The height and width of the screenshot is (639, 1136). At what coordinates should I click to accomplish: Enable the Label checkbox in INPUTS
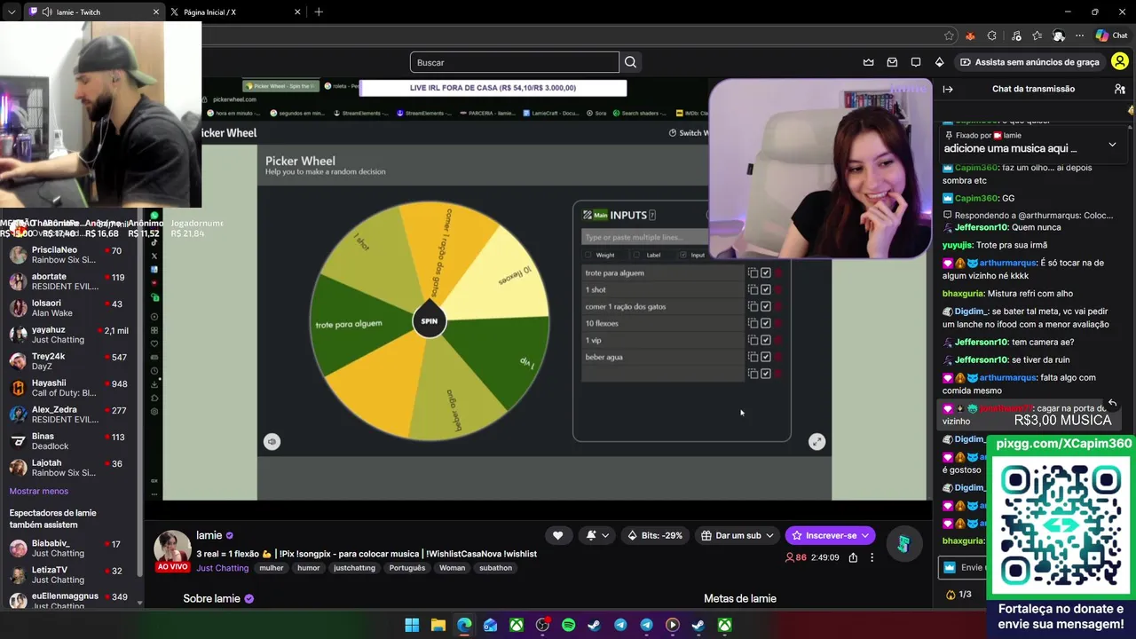[x=635, y=255]
